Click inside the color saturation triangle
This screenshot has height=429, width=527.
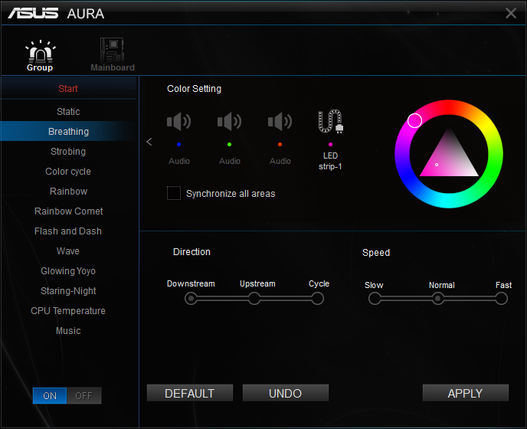tap(449, 156)
